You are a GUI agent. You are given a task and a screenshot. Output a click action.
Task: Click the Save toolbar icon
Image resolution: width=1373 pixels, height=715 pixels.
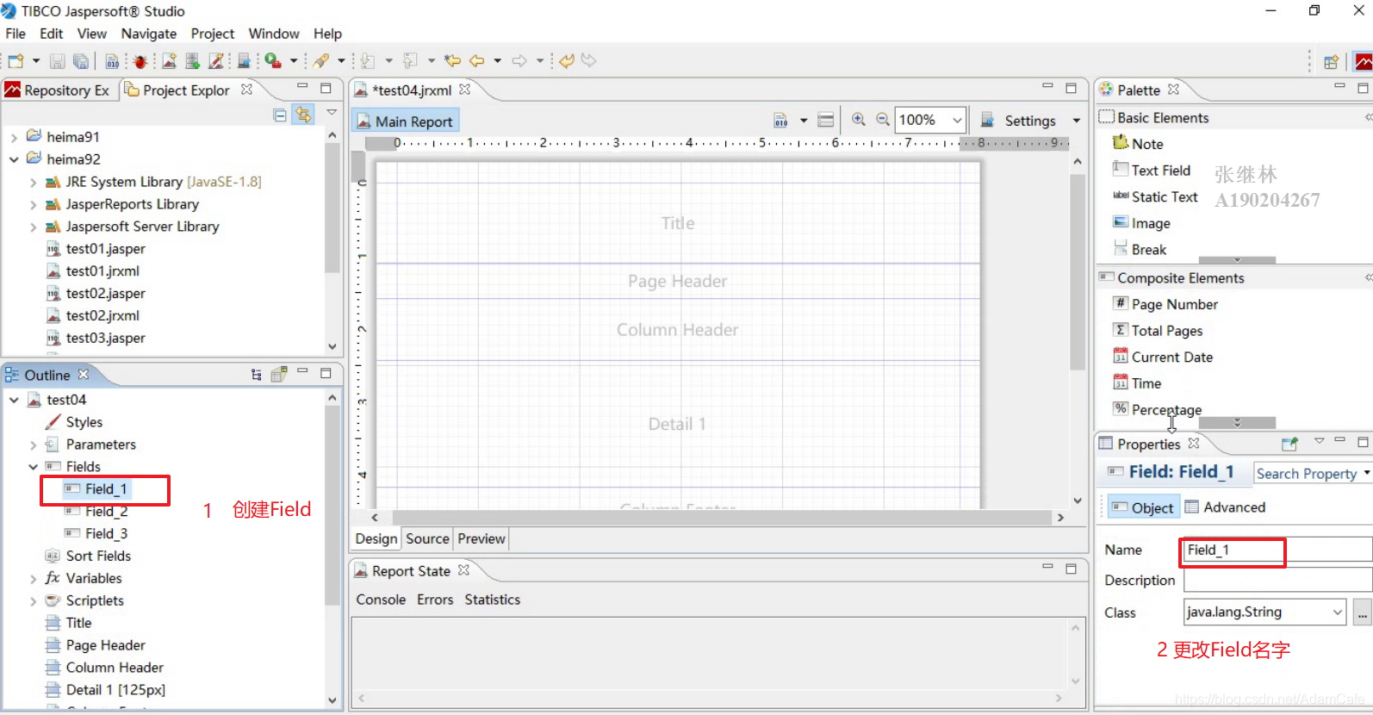click(57, 61)
